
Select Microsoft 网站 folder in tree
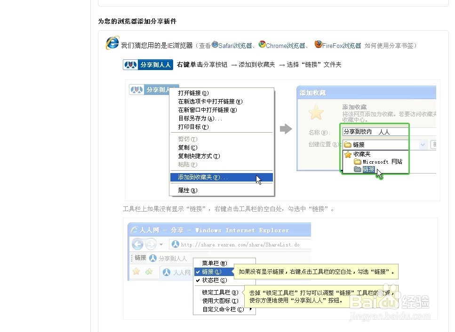click(x=378, y=162)
